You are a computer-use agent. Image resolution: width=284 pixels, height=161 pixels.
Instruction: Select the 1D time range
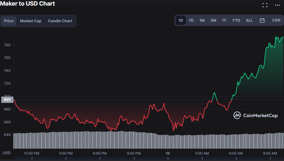(181, 20)
